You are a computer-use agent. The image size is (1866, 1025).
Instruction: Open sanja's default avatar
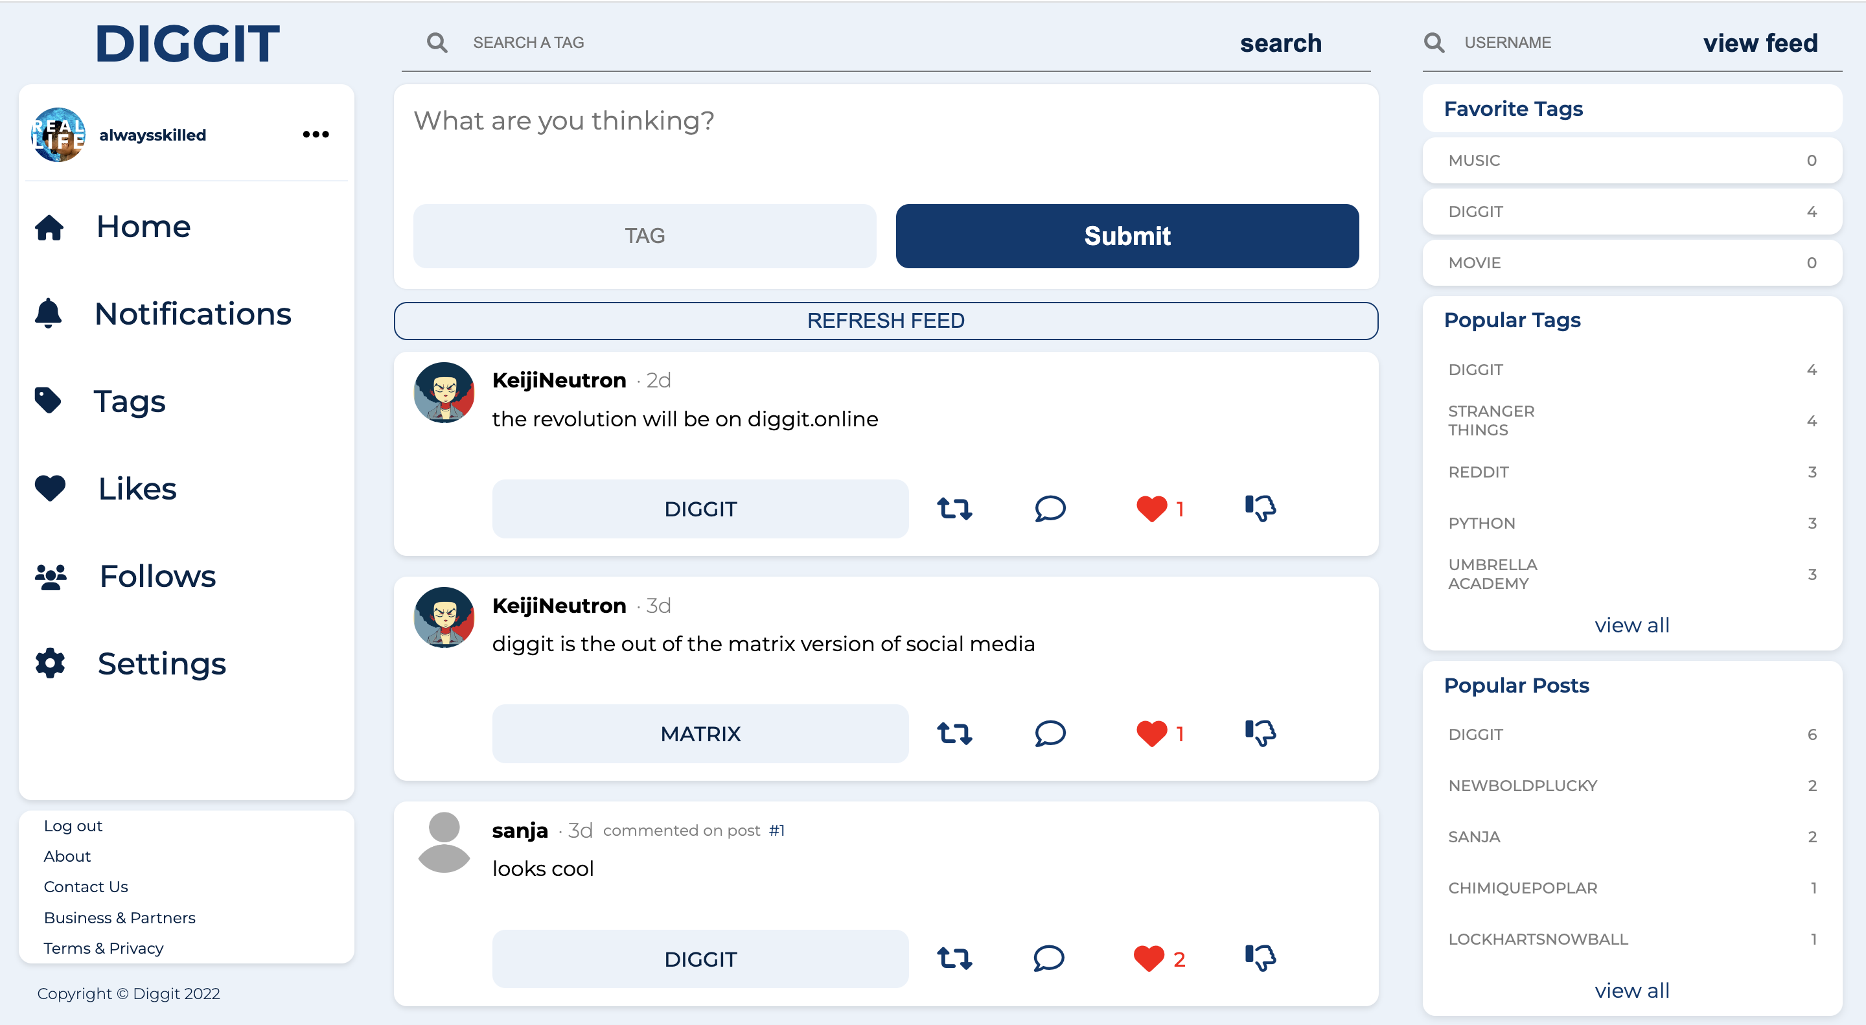[444, 842]
